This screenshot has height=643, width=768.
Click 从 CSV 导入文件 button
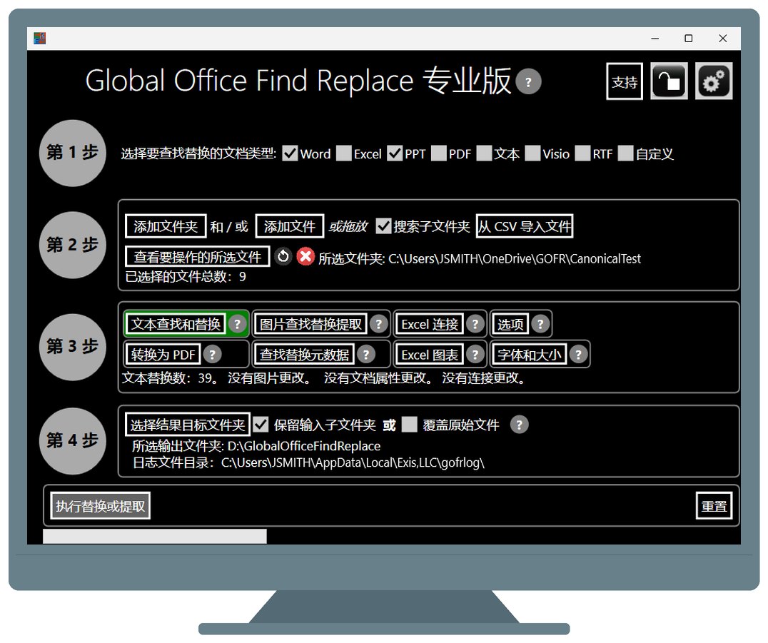click(x=525, y=226)
